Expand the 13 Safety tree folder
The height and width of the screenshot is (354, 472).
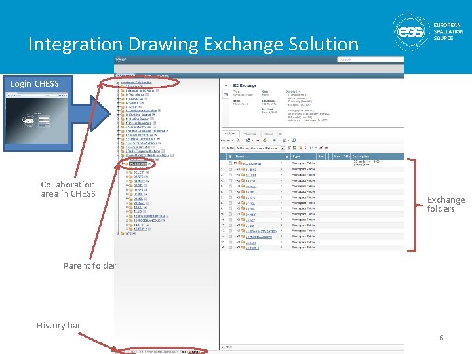[x=119, y=107]
